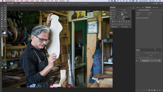The height and width of the screenshot is (92, 163).
Task: Open the File menu
Action: [18, 1]
